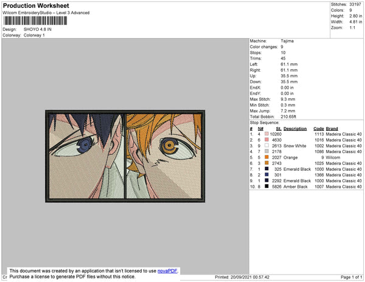Click stitch count '5826' in row 10
This screenshot has height=282, width=365.
point(277,187)
